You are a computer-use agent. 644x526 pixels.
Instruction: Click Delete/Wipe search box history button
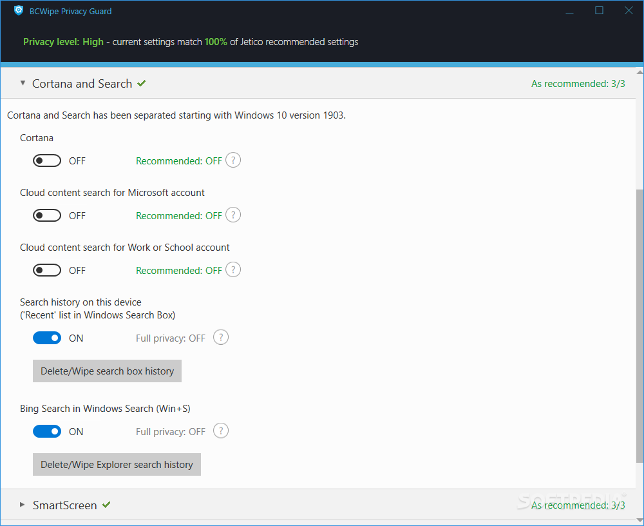click(x=107, y=371)
